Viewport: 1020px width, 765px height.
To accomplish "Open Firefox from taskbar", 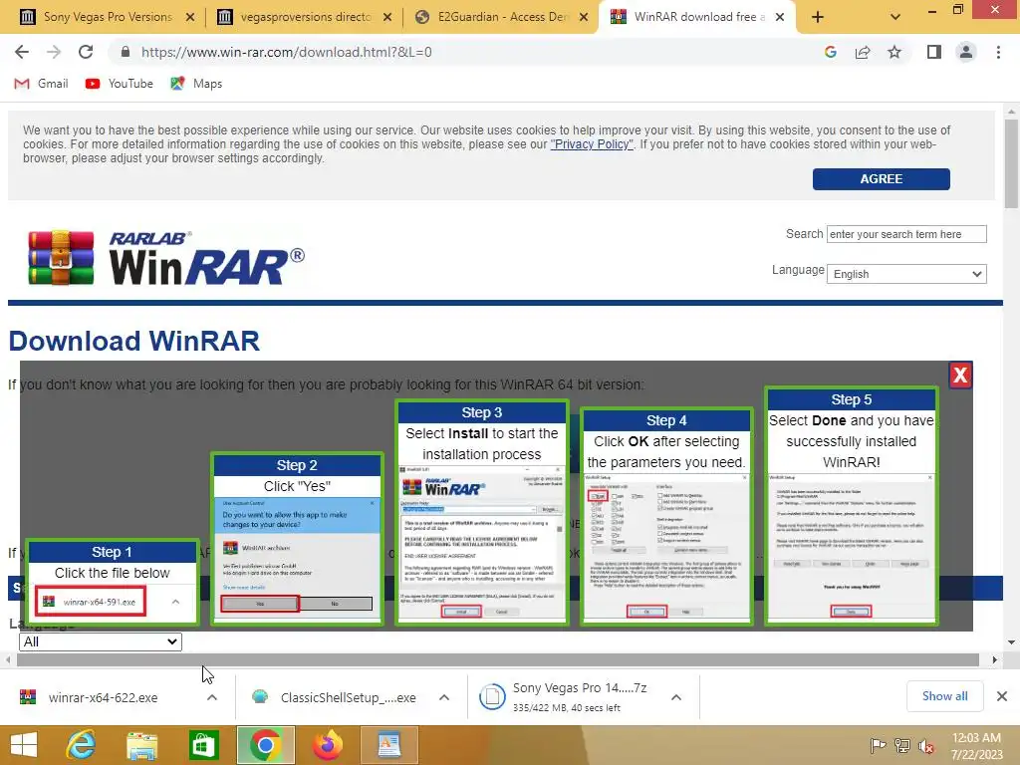I will (327, 745).
